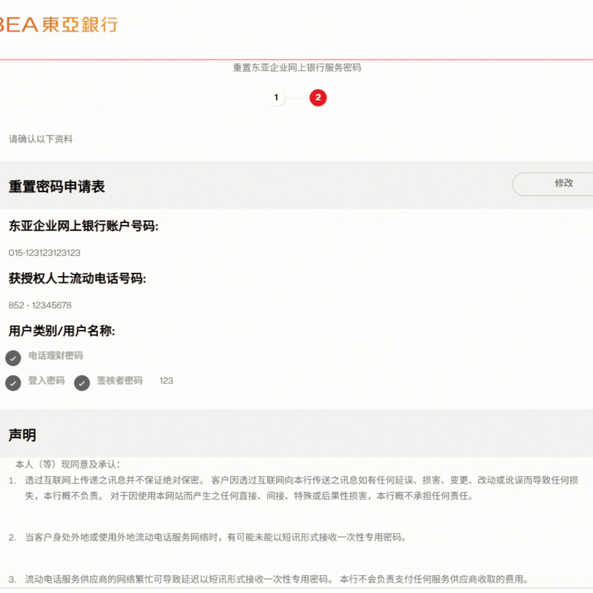593x593 pixels.
Task: Select the red step 2 indicator
Action: tap(318, 98)
